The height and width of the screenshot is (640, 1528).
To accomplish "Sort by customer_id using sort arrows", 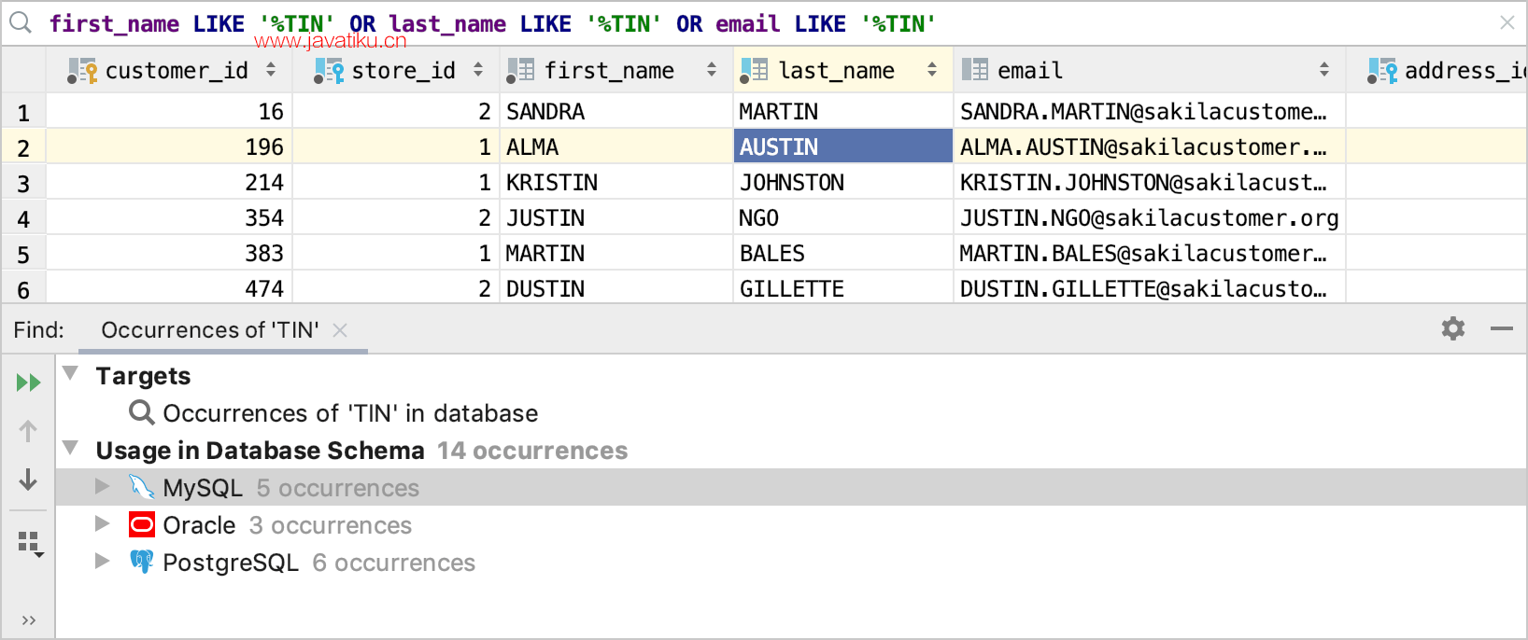I will click(x=271, y=70).
